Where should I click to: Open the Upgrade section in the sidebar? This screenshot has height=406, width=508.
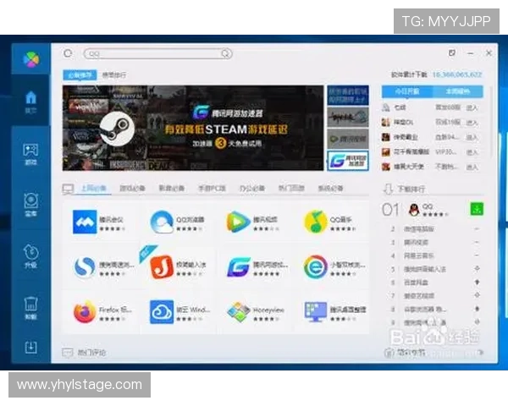click(30, 255)
